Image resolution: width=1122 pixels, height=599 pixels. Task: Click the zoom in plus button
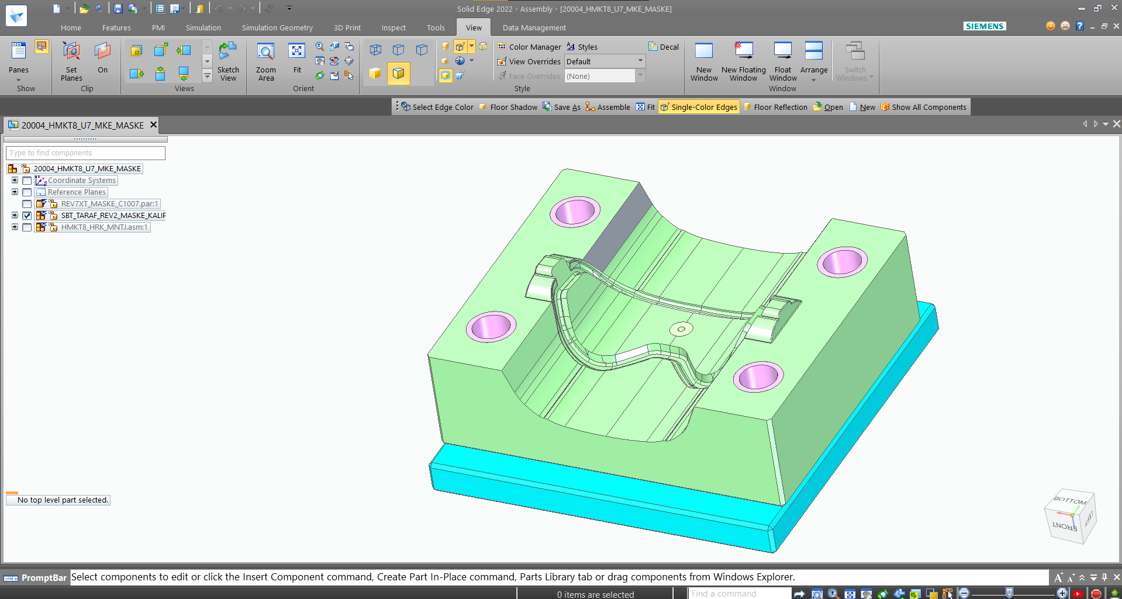(1062, 594)
